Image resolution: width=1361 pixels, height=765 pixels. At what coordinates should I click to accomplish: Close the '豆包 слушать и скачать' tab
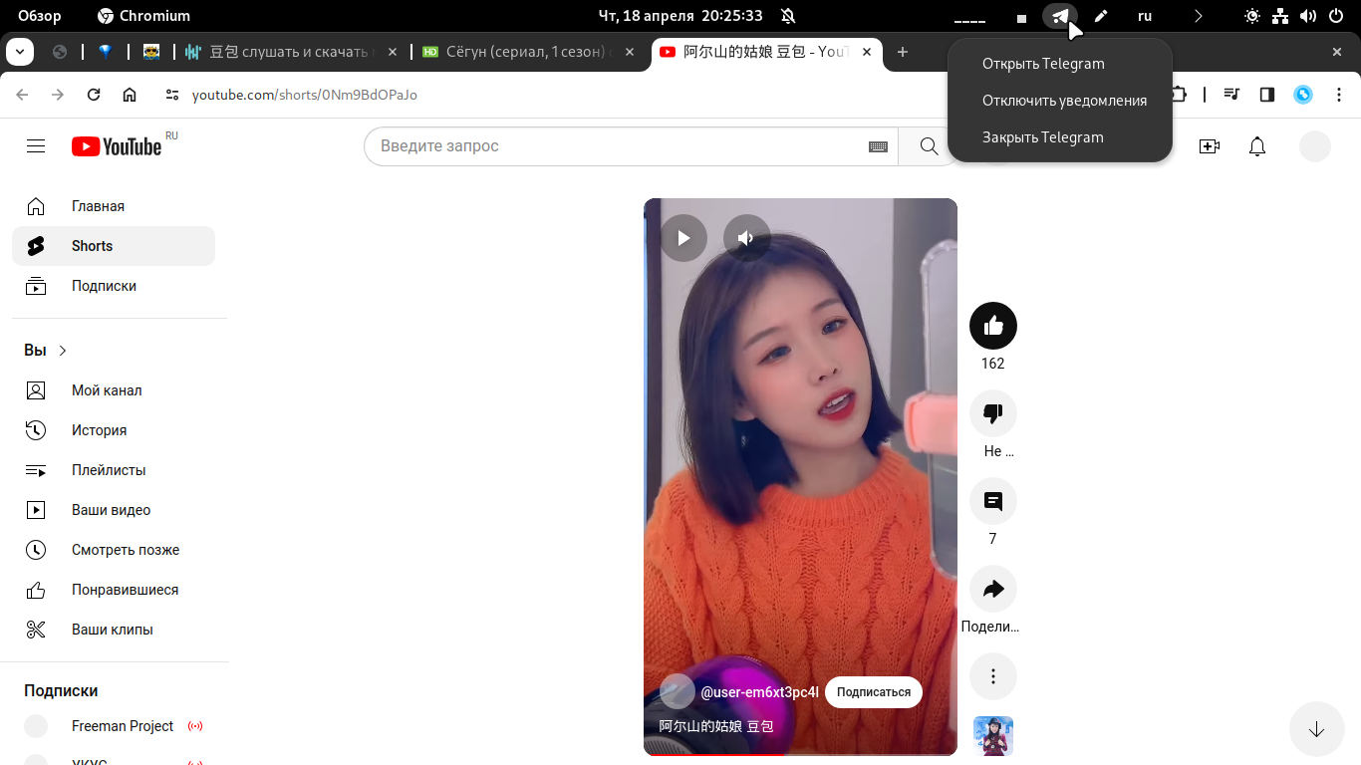[393, 52]
